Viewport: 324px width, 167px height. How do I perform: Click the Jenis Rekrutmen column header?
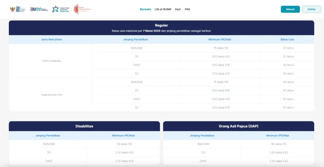(x=52, y=40)
